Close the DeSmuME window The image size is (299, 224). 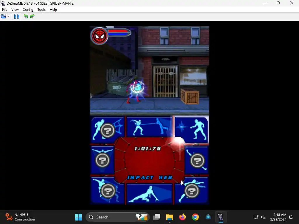click(x=292, y=3)
